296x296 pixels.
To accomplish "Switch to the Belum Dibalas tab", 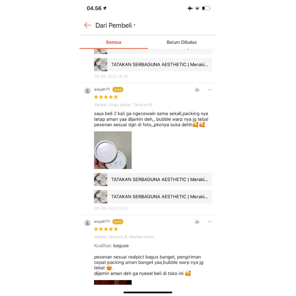I will point(182,42).
